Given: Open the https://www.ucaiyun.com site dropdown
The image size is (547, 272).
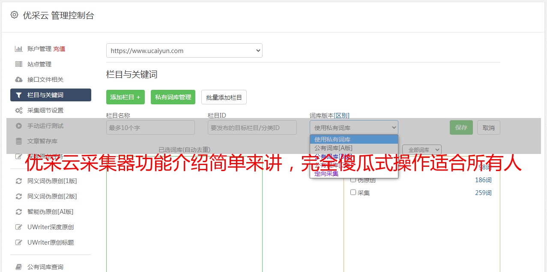Looking at the screenshot, I should [184, 50].
